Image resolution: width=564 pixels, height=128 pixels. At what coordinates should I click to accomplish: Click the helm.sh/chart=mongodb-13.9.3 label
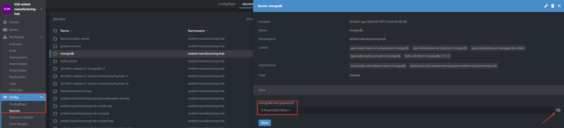tap(427, 56)
